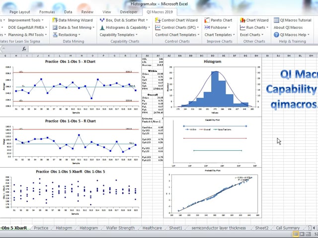
Task: Click the Box, Dot & Scatter Plot icon
Action: (x=102, y=20)
